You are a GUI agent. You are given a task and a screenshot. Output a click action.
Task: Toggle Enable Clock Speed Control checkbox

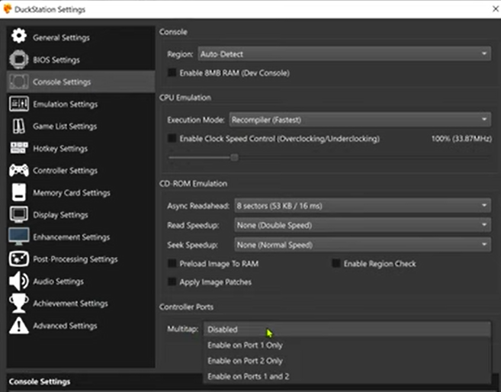point(172,139)
